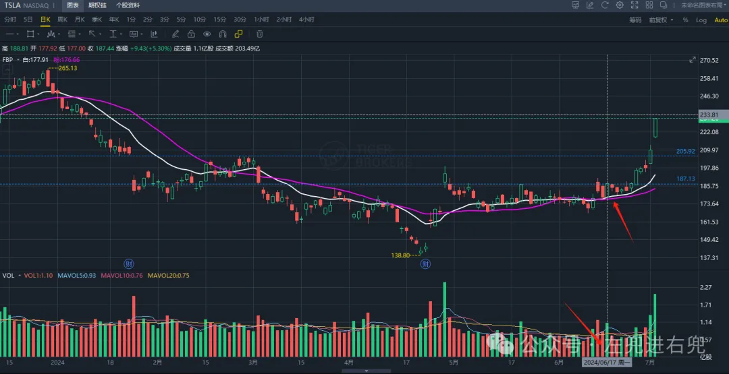The height and width of the screenshot is (374, 729).
Task: Toggle the 筹码 chip distribution button
Action: [x=635, y=20]
